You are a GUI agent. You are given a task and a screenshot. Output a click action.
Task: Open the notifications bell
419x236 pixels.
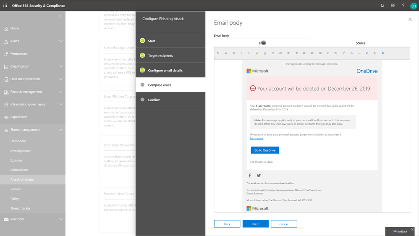(x=382, y=5)
